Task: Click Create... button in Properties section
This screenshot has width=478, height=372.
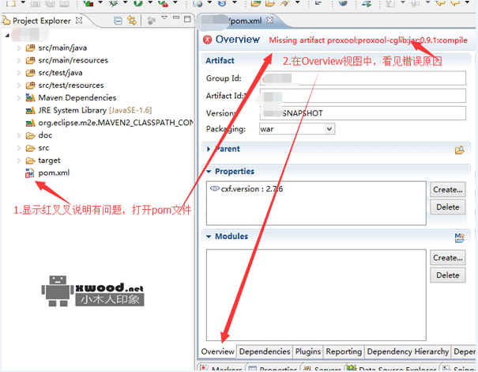Action: coord(448,190)
